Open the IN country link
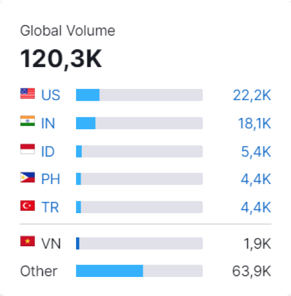This screenshot has height=296, width=291. coord(48,123)
